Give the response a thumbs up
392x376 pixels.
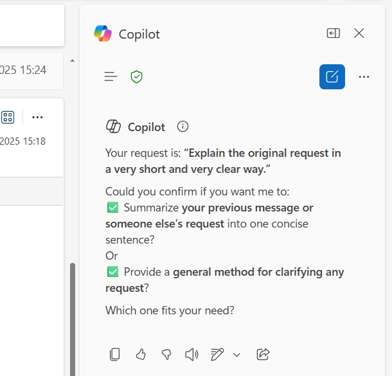click(x=141, y=354)
